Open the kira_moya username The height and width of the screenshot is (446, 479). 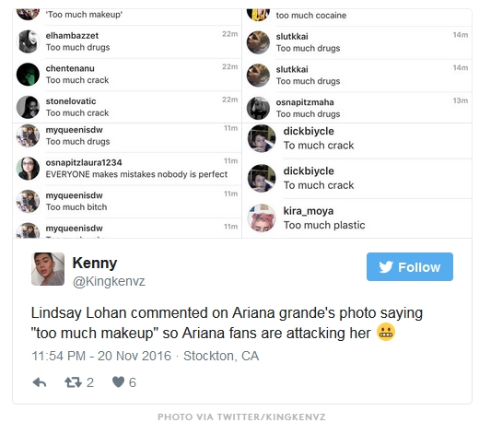(x=309, y=211)
